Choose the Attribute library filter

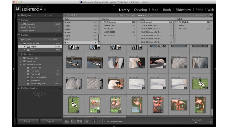130,15
